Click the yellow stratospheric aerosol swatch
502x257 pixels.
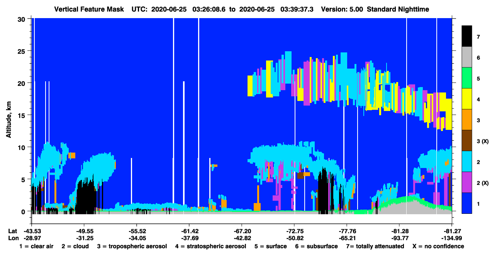point(467,99)
